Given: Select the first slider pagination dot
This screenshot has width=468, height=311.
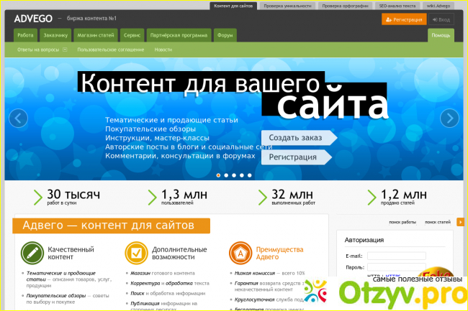Looking at the screenshot, I should tap(217, 175).
